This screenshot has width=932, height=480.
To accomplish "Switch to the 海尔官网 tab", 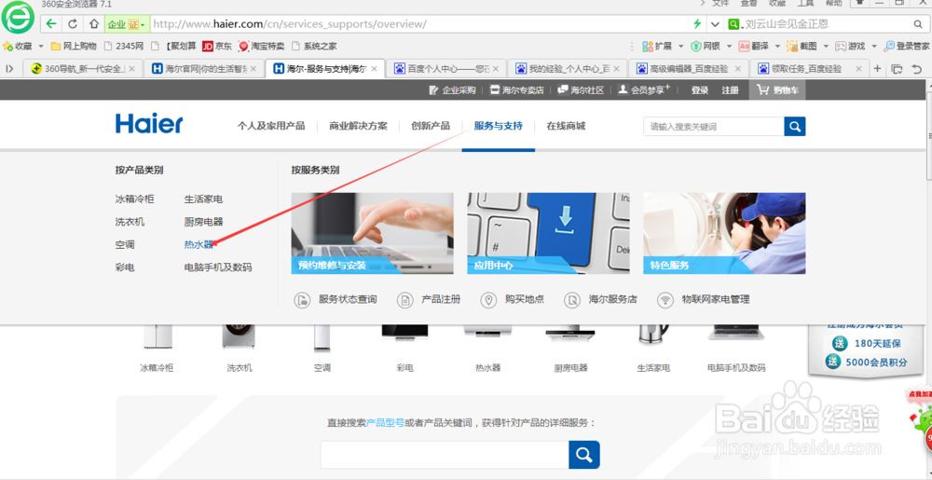I will 204,68.
